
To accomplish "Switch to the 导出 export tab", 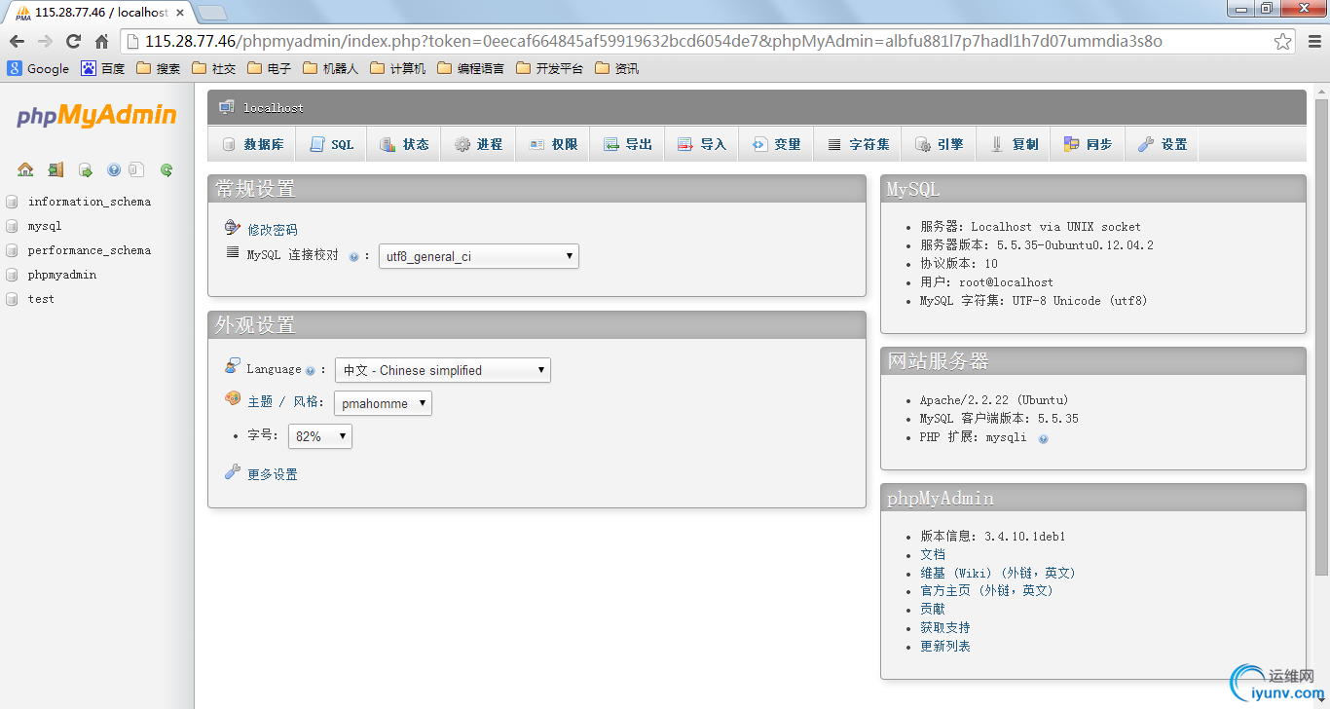I will tap(627, 144).
